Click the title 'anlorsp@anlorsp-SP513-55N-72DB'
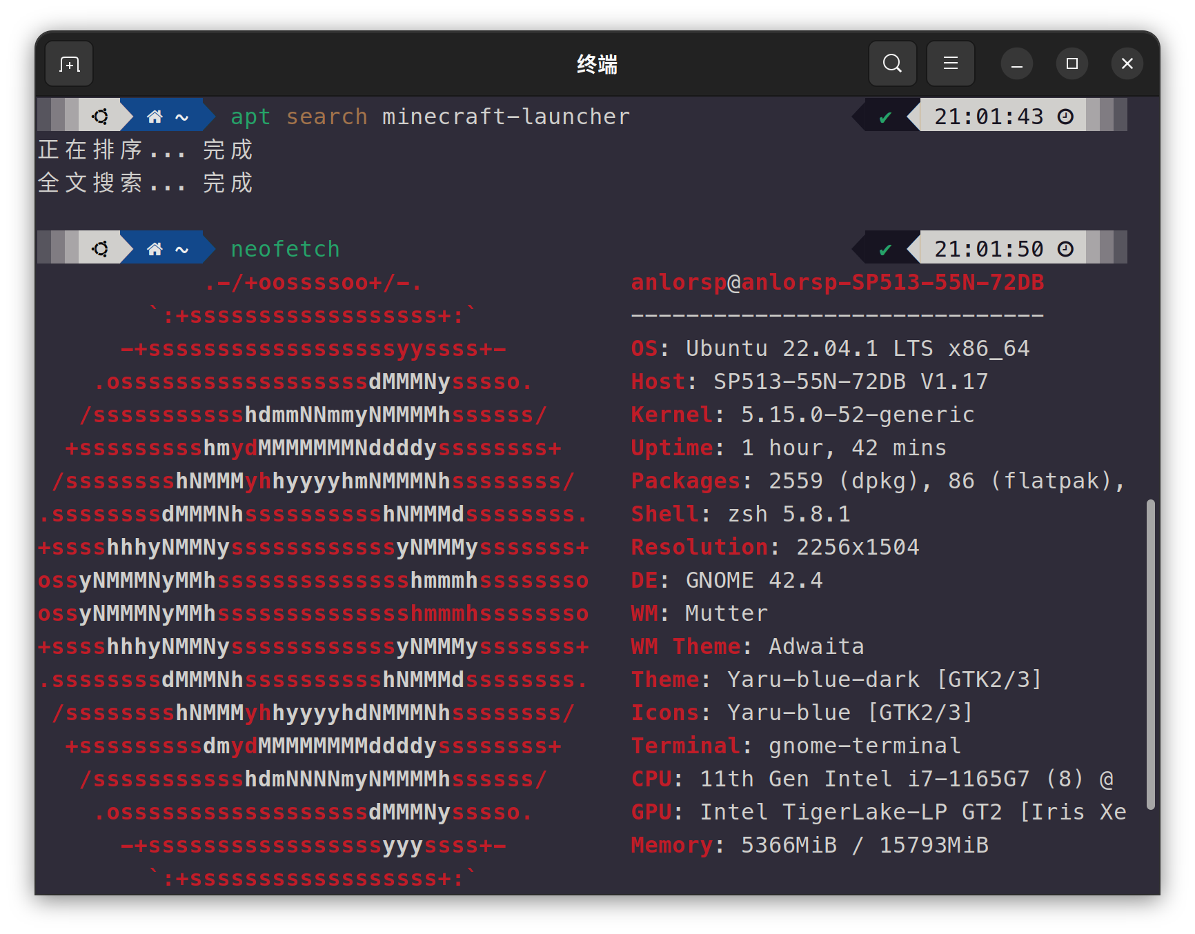This screenshot has height=934, width=1195. [x=837, y=282]
